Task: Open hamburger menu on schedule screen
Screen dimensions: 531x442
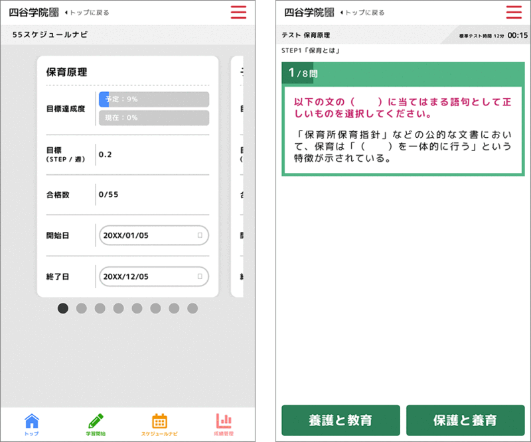Action: pyautogui.click(x=238, y=12)
